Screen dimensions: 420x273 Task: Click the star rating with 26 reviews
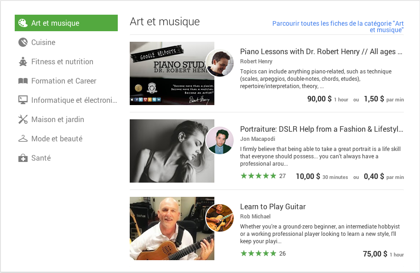(x=263, y=253)
